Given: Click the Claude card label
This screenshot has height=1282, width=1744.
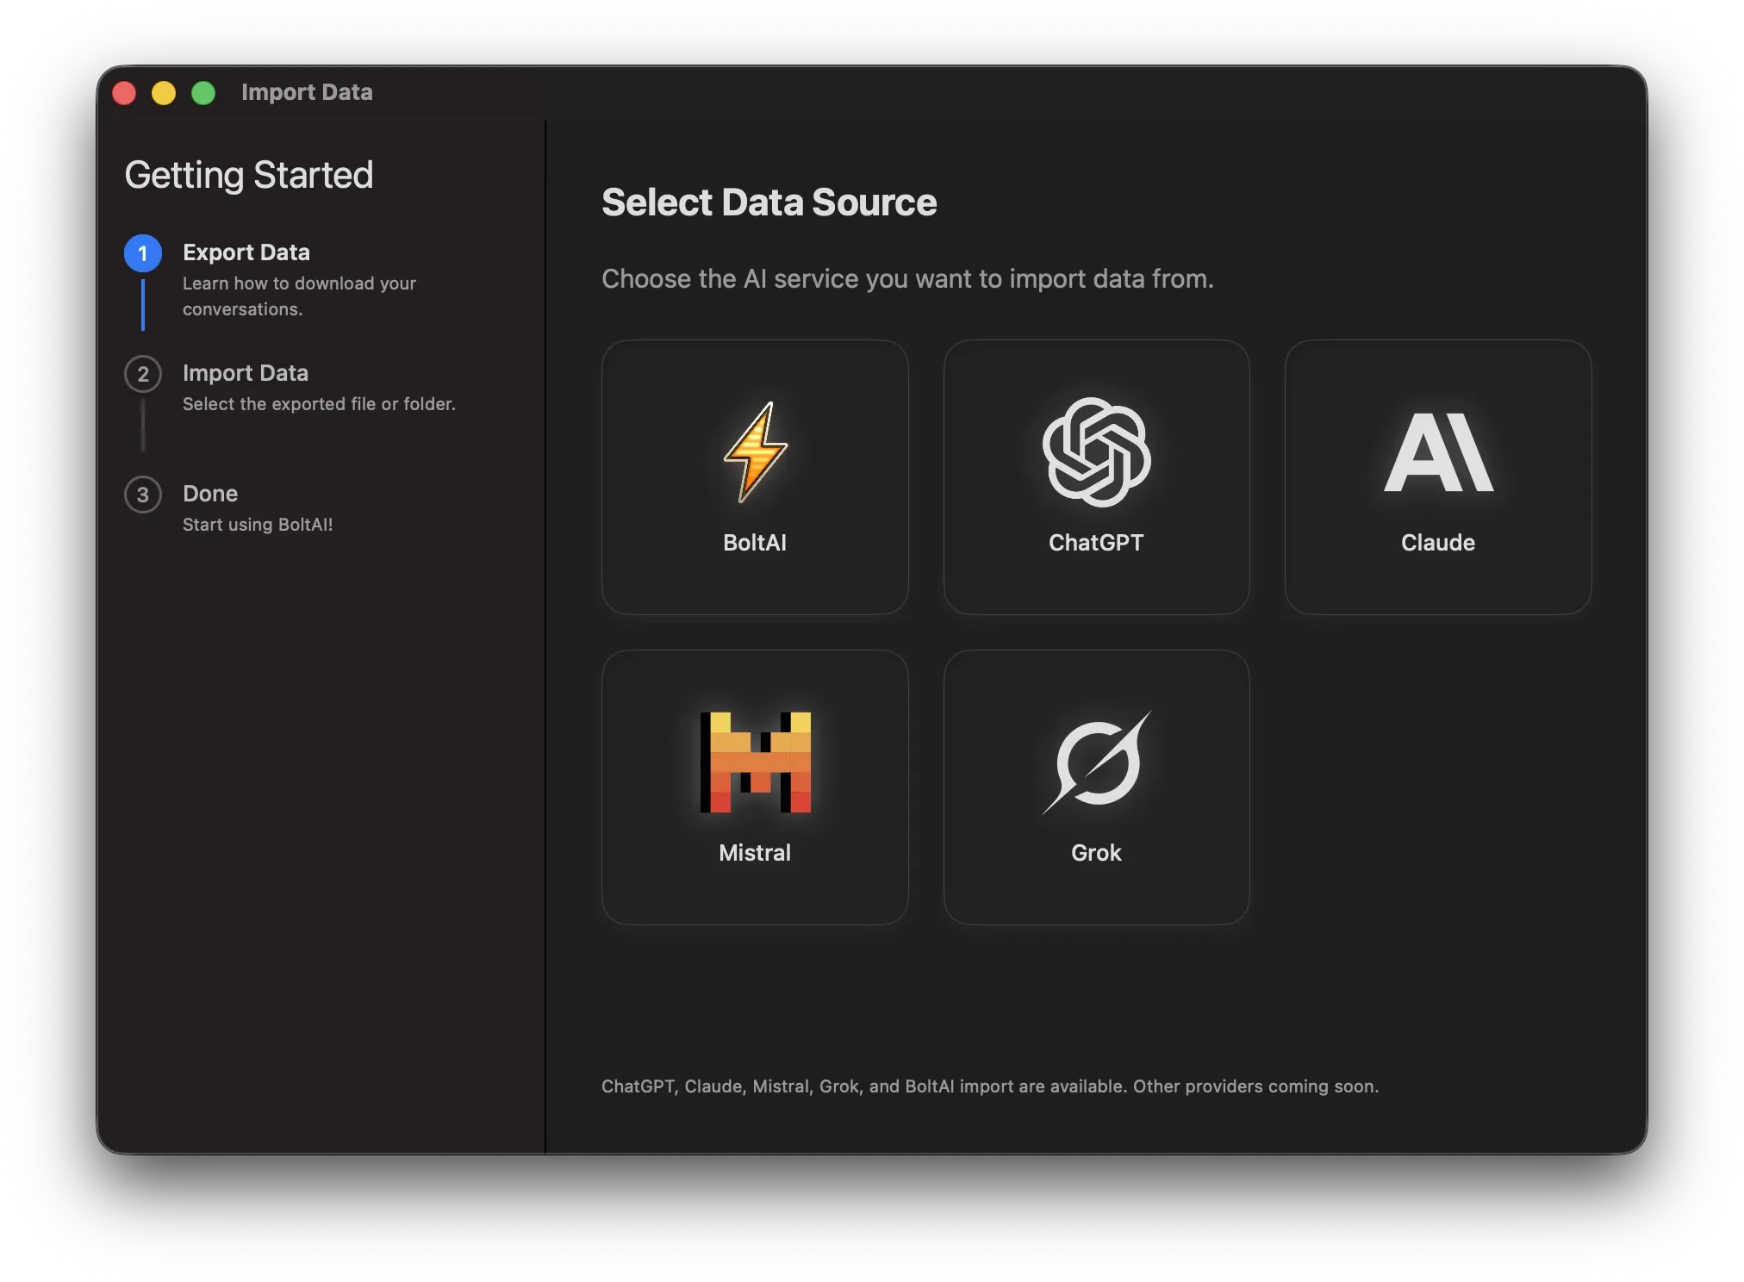Looking at the screenshot, I should click(x=1438, y=542).
